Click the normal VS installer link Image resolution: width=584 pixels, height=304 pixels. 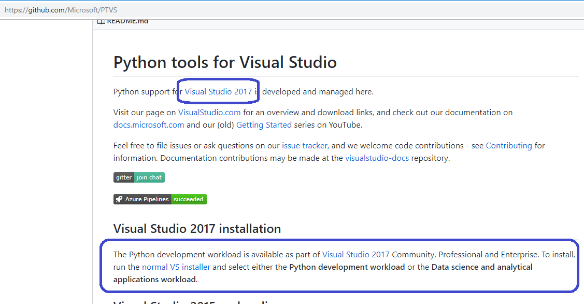coord(176,267)
